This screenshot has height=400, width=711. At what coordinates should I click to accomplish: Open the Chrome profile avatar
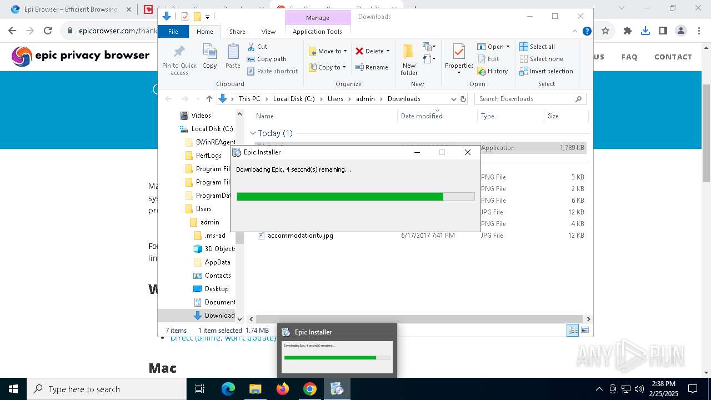[681, 31]
